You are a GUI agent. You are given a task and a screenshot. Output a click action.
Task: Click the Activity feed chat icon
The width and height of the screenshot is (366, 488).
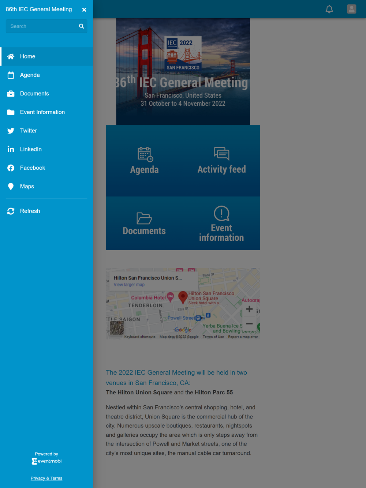[221, 154]
